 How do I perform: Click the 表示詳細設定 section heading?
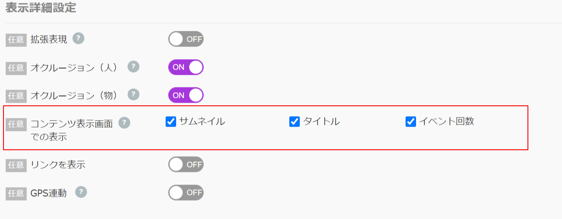[41, 9]
